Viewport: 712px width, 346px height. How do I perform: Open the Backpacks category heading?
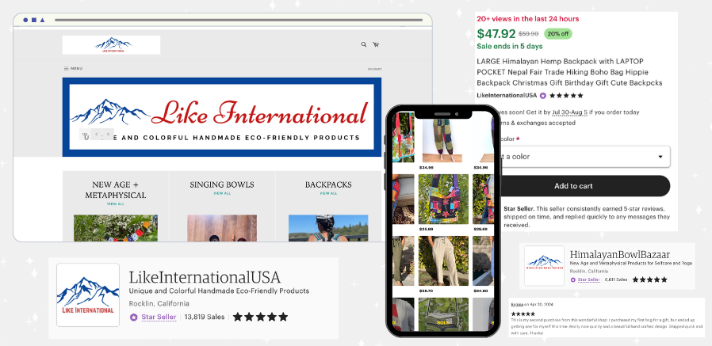[328, 184]
